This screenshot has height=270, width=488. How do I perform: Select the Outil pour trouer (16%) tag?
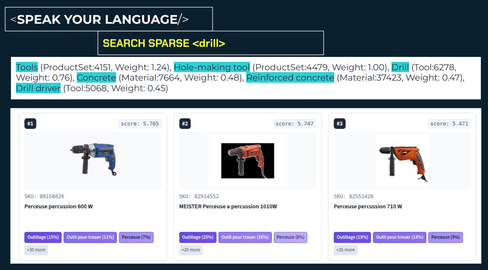pyautogui.click(x=245, y=237)
